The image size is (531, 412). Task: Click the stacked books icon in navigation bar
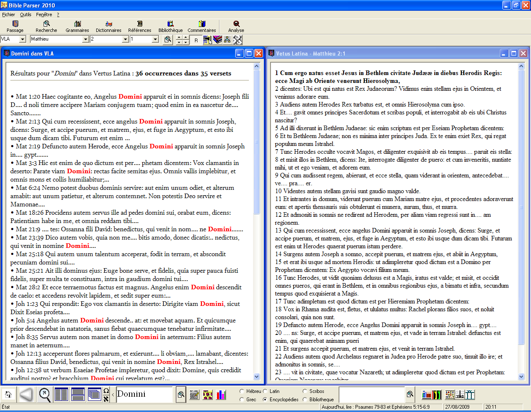coord(217,40)
